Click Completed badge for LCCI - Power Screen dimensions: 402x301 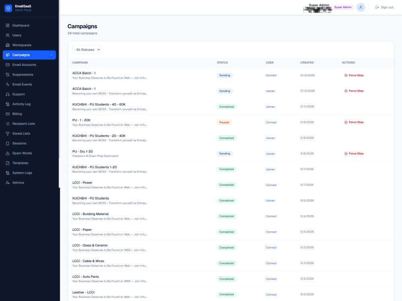(x=226, y=185)
